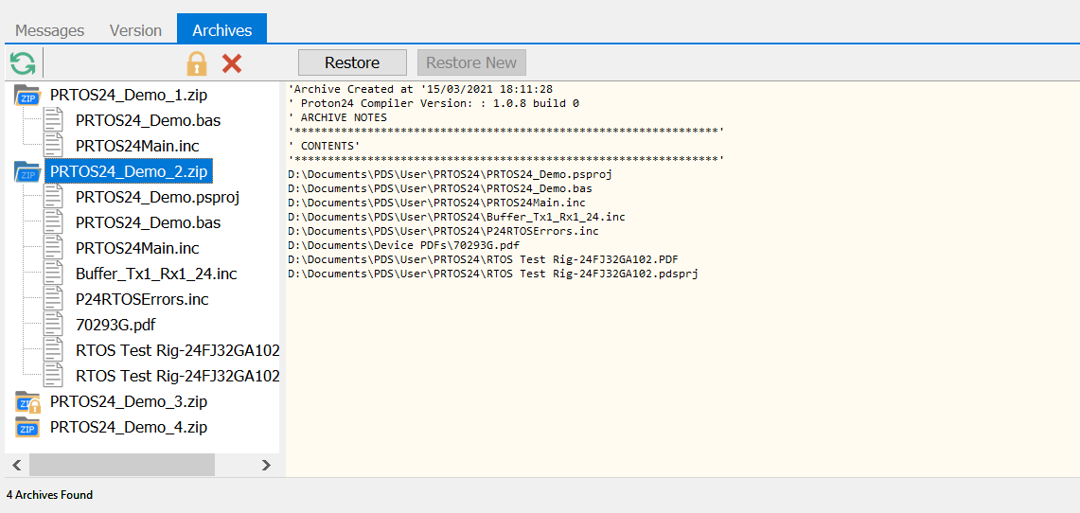The height and width of the screenshot is (513, 1080).
Task: Click the locked PRTOS24_Demo_3.zip folder icon
Action: tap(27, 402)
